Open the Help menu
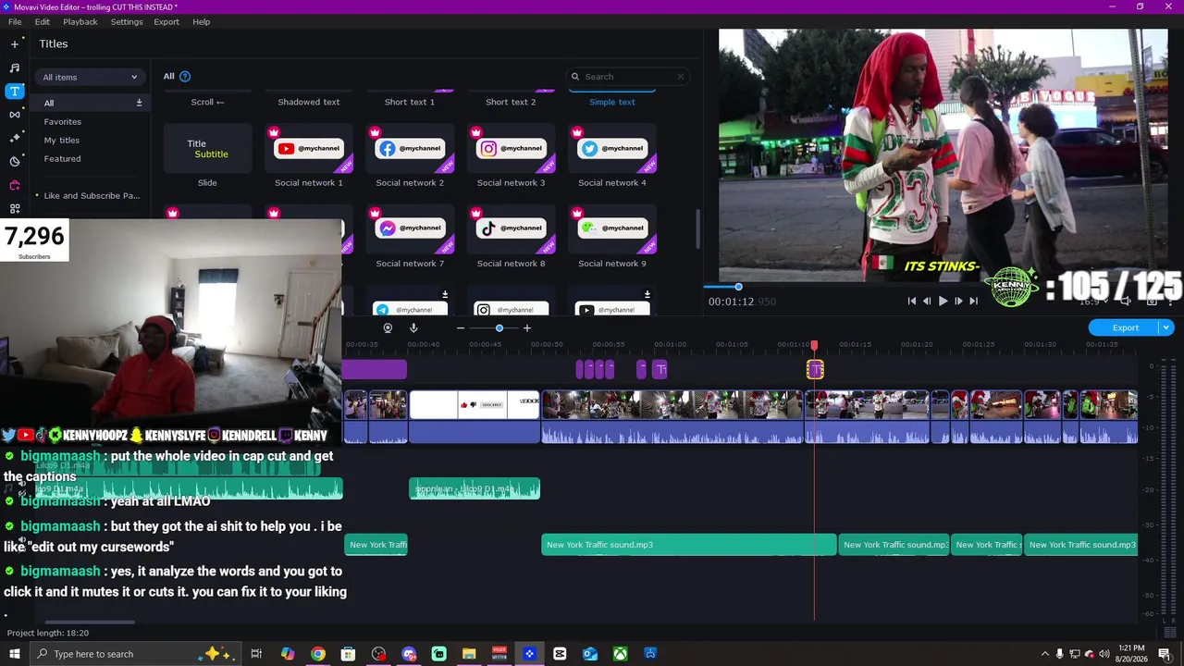 point(201,21)
